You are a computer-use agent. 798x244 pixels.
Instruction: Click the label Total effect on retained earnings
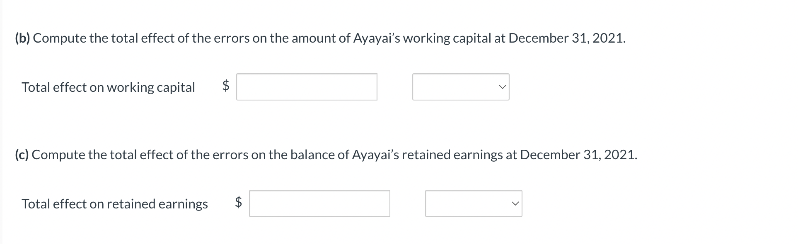115,204
